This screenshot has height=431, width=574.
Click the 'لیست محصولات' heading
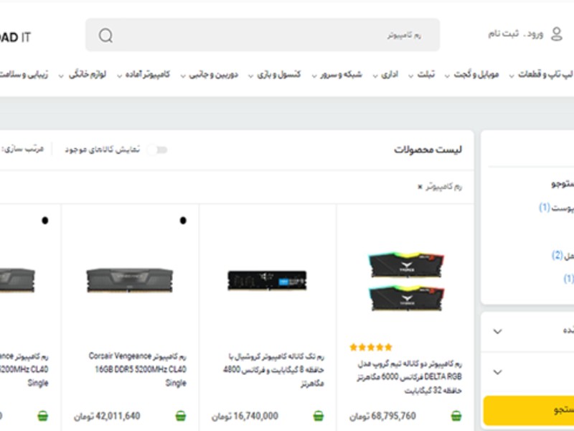tap(428, 149)
